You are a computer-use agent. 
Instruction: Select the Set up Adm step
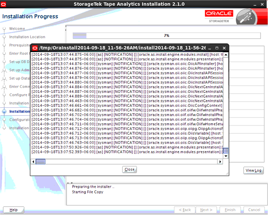19,70
